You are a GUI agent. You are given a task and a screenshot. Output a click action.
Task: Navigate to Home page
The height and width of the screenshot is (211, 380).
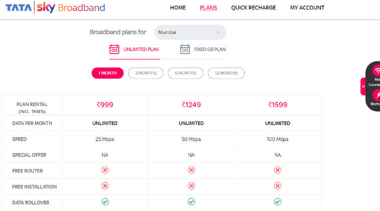click(x=178, y=7)
